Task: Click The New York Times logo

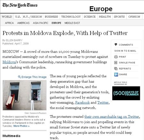Action: point(20,5)
